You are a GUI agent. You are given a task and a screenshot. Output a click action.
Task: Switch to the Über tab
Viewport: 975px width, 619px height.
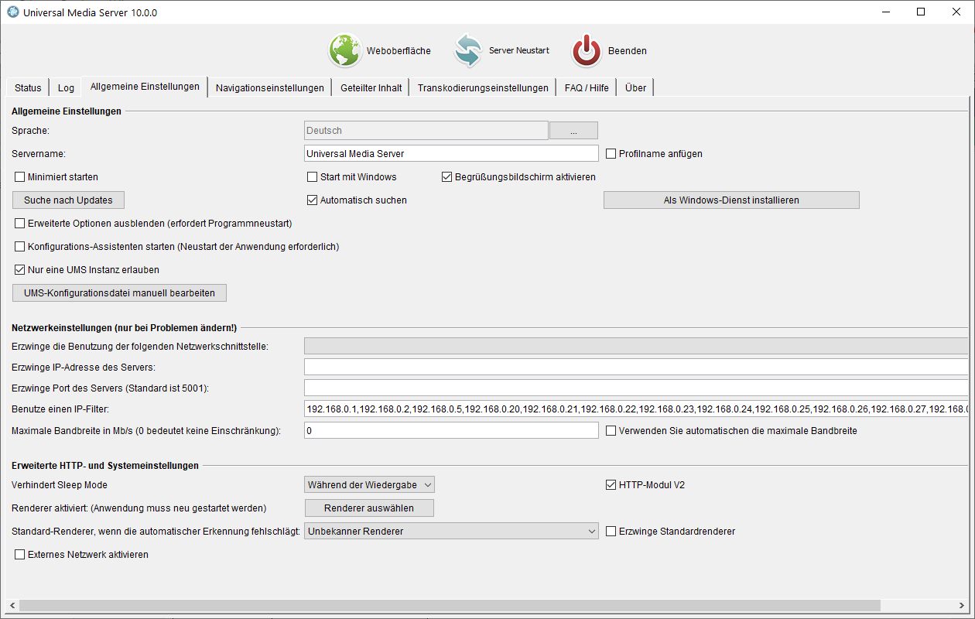click(x=635, y=87)
